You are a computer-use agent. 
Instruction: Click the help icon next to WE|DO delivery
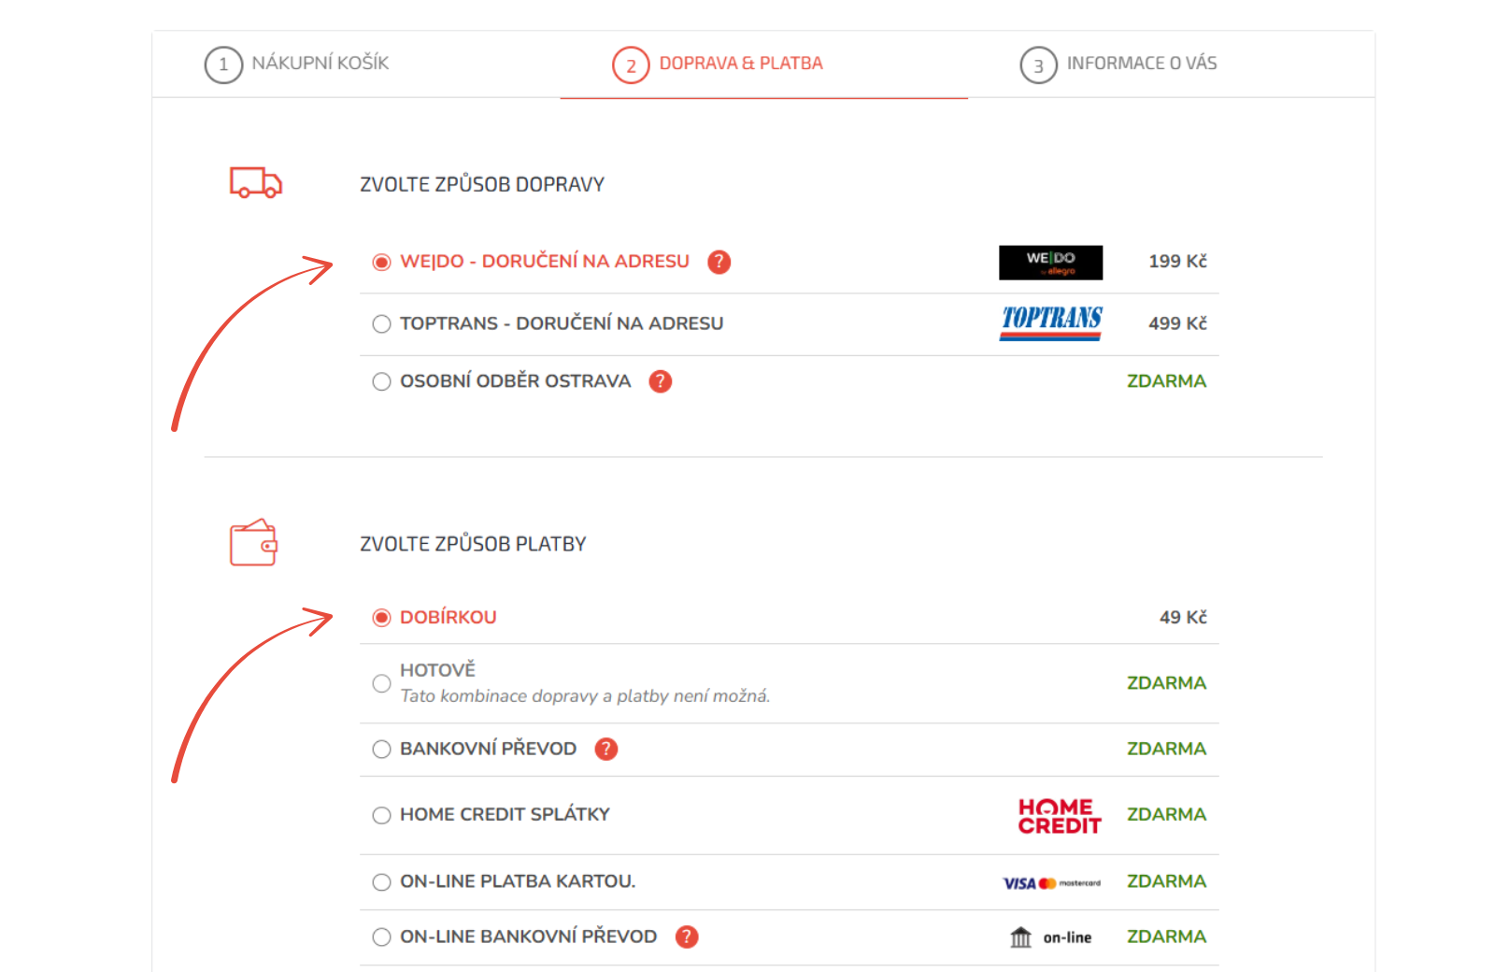coord(719,262)
